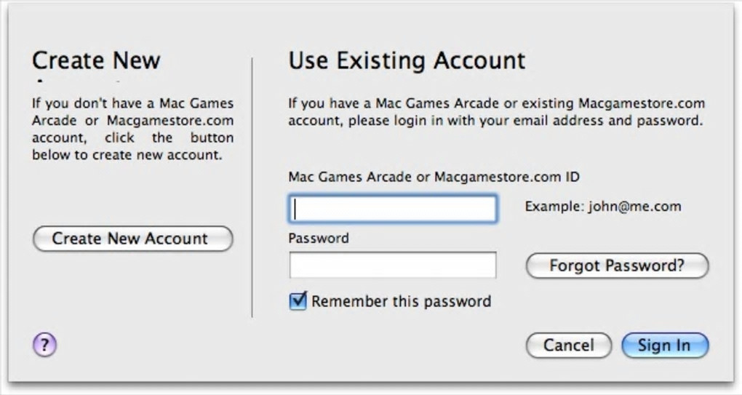
Task: Click the 'Remember this password' label text
Action: [401, 301]
